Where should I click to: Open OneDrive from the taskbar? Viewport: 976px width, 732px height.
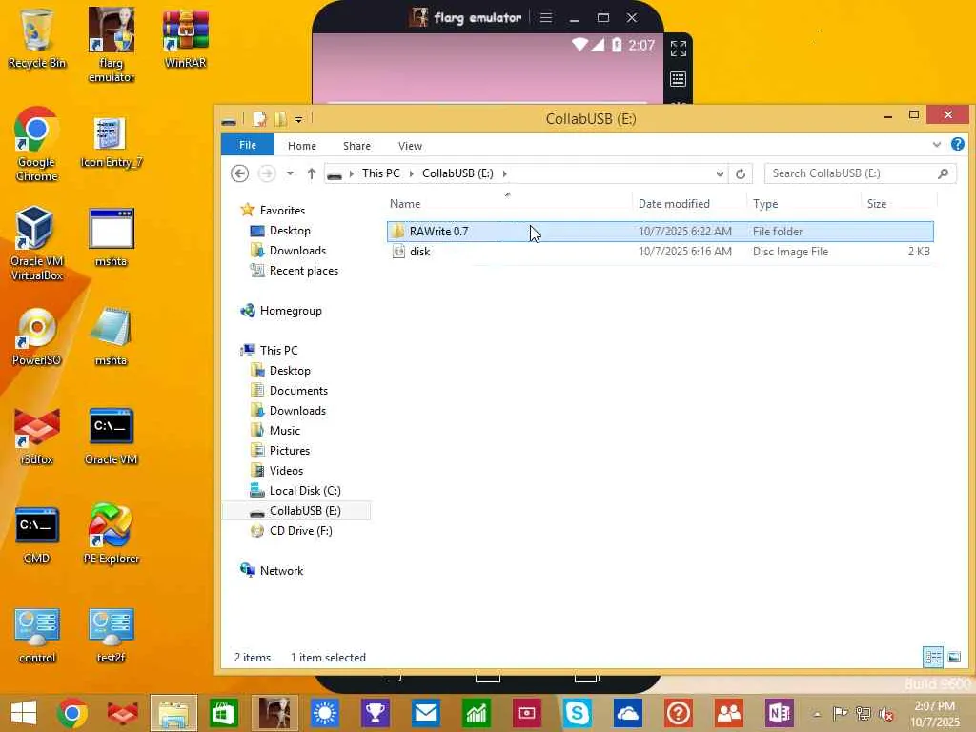[x=627, y=713]
